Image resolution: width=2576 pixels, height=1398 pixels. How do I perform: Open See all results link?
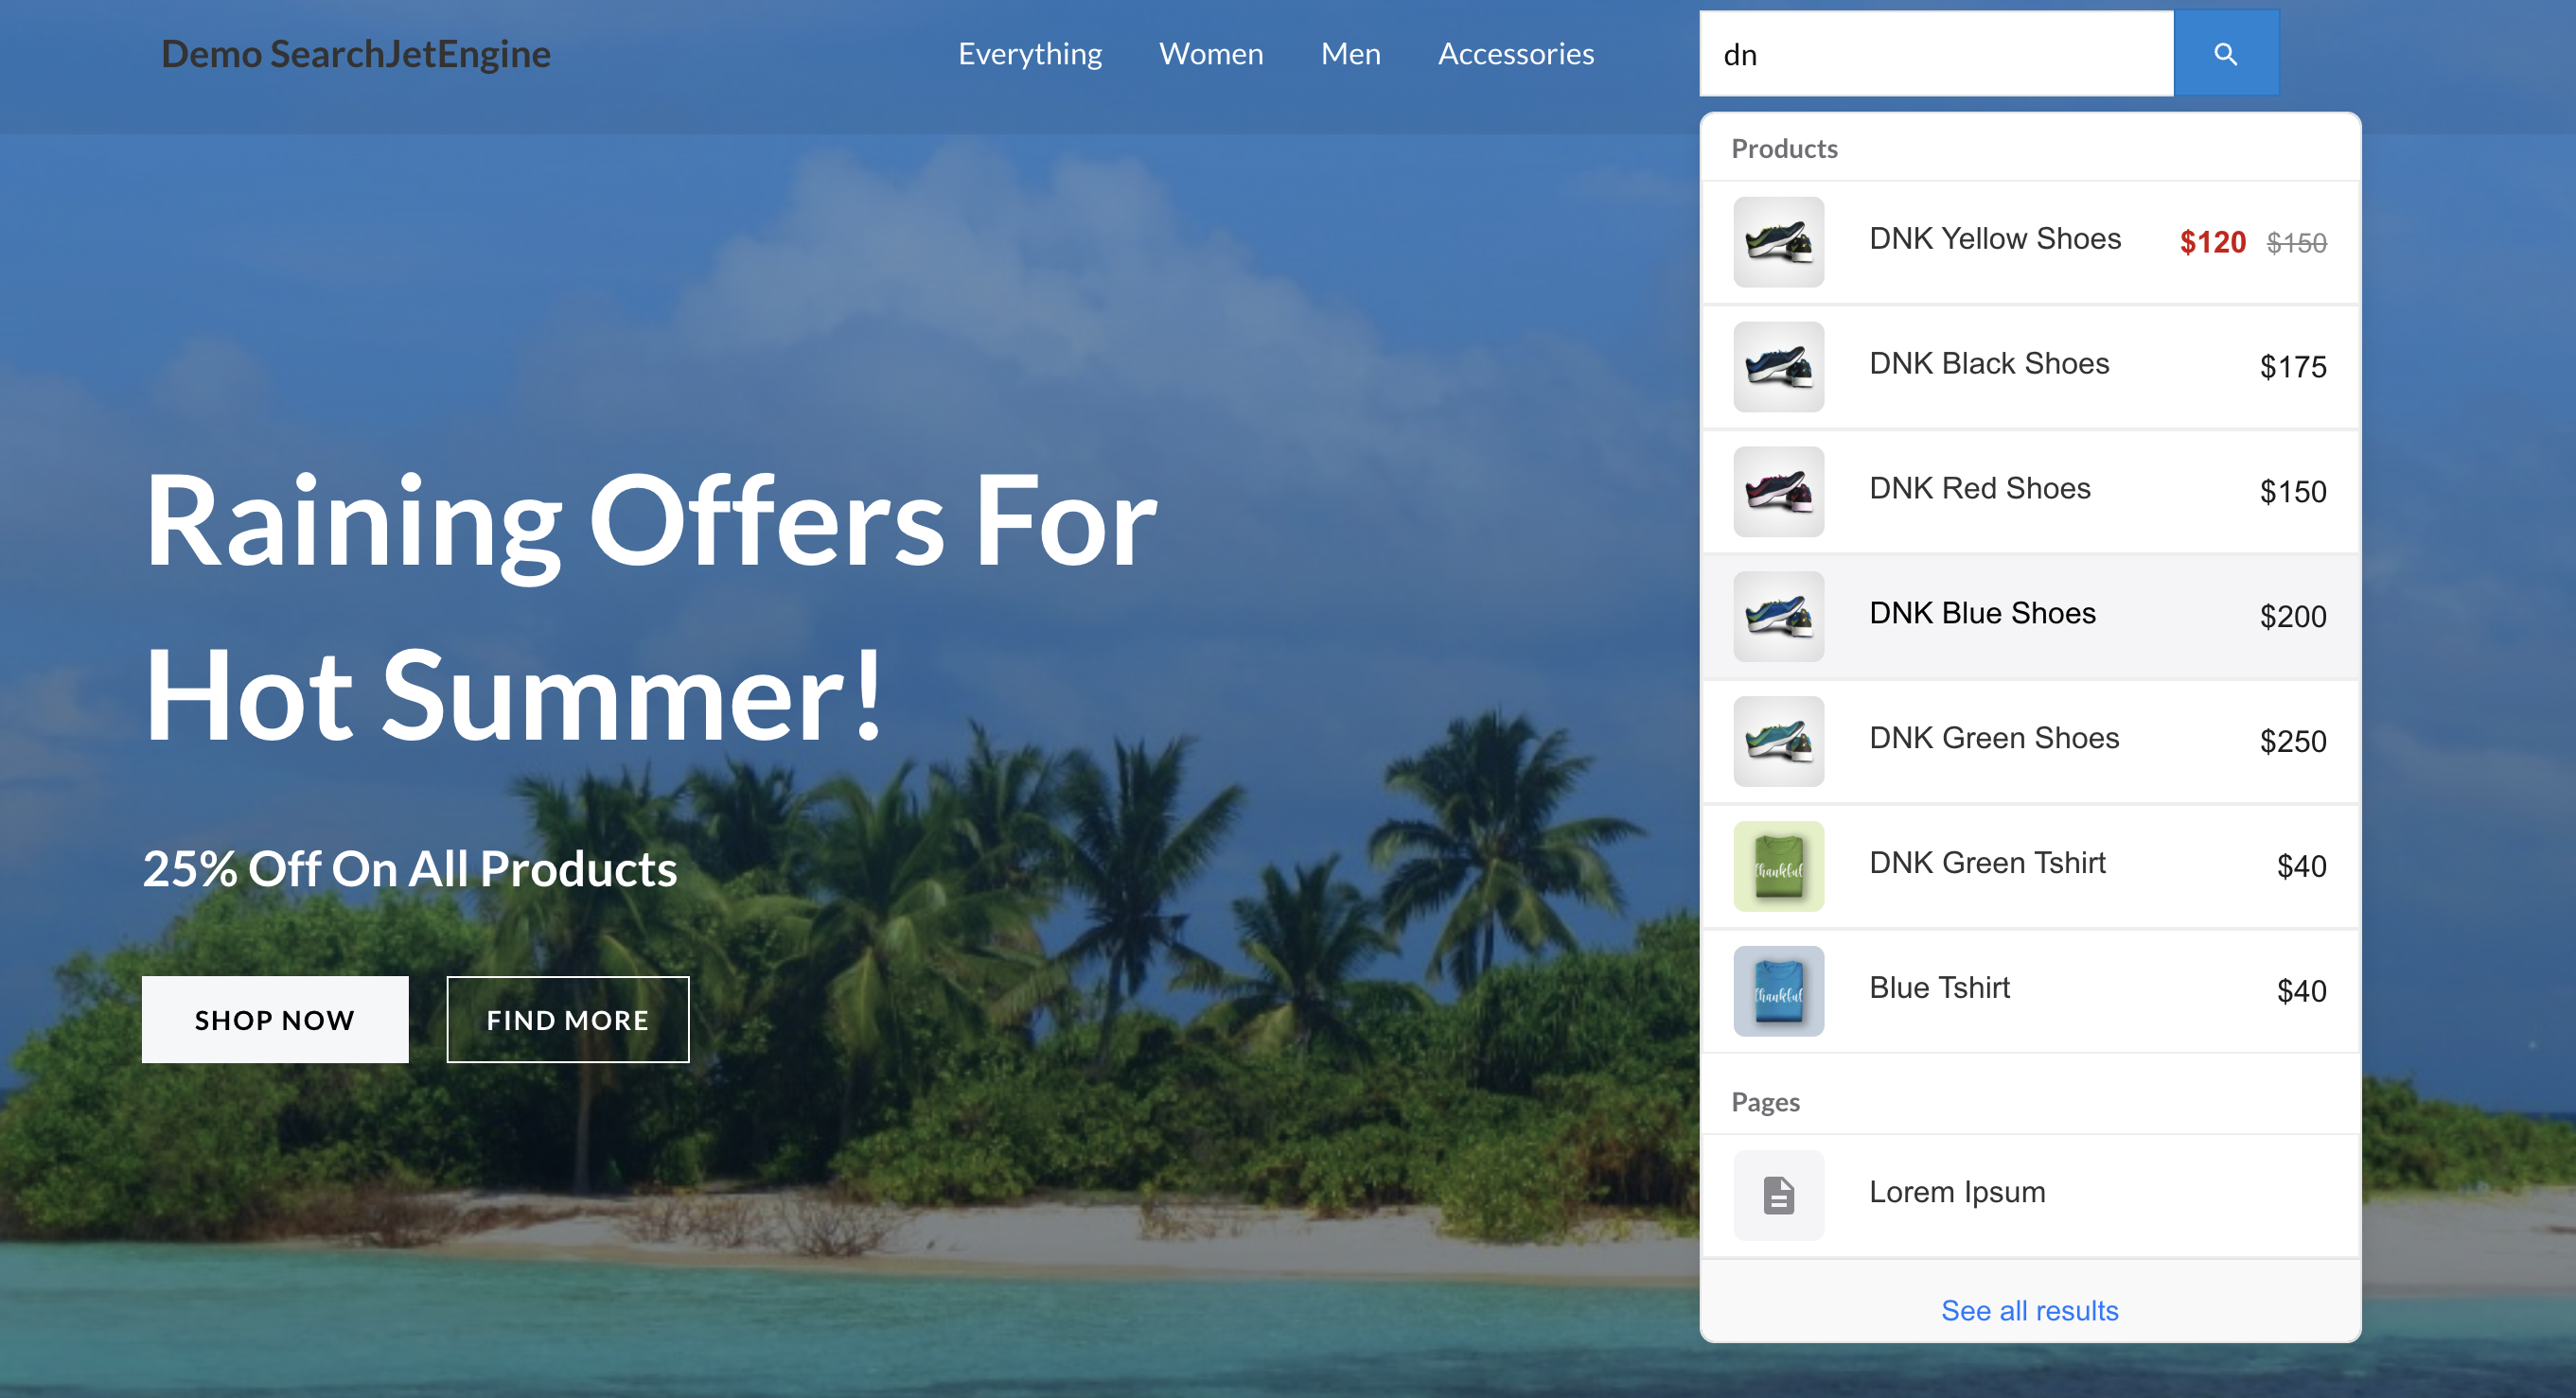point(2028,1310)
